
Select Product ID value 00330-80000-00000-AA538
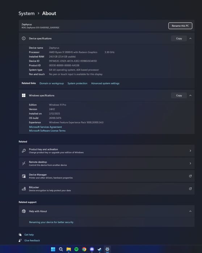click(x=64, y=65)
